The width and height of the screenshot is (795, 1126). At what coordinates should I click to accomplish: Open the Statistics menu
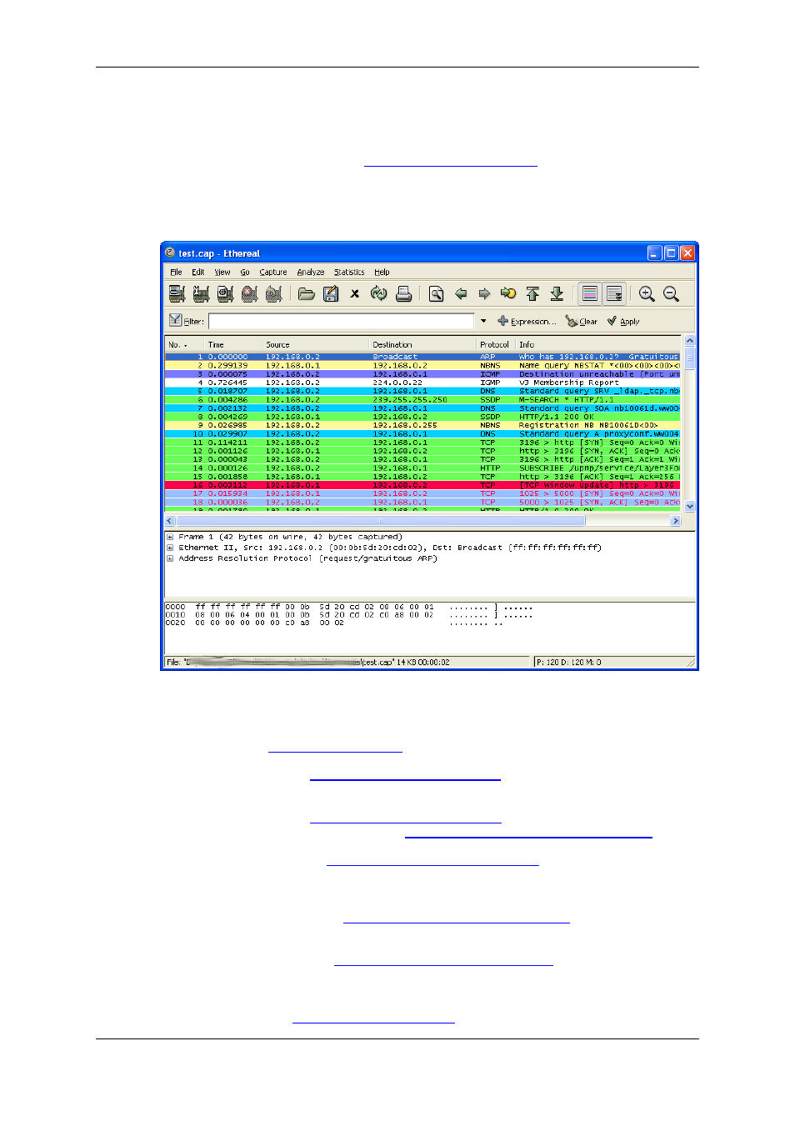pos(349,272)
